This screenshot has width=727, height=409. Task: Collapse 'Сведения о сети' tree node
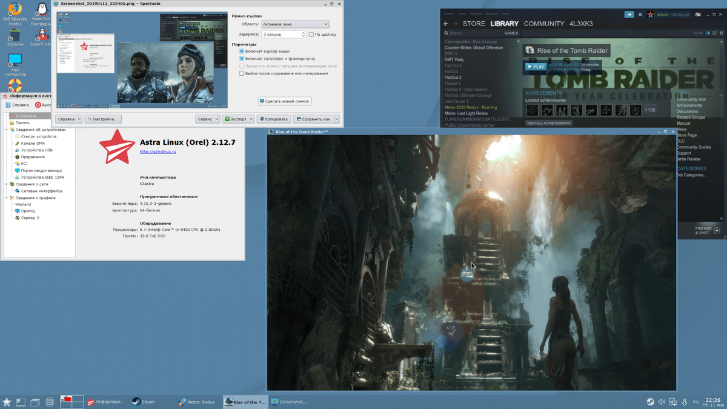pyautogui.click(x=7, y=184)
